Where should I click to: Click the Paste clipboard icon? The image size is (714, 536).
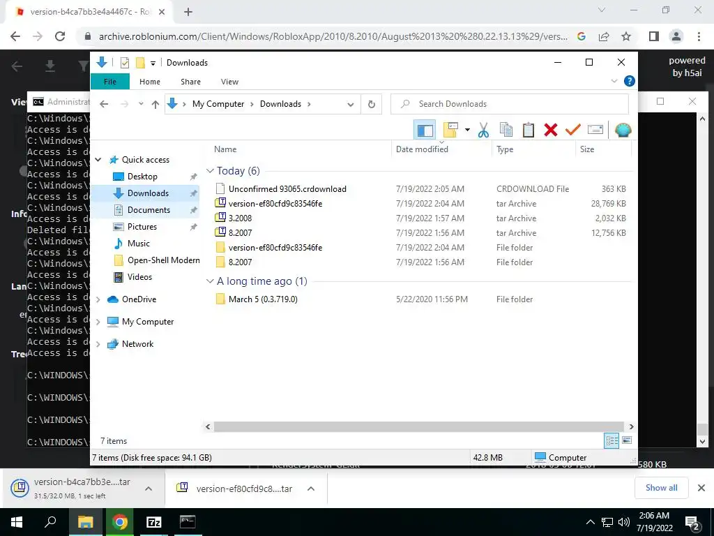529,131
